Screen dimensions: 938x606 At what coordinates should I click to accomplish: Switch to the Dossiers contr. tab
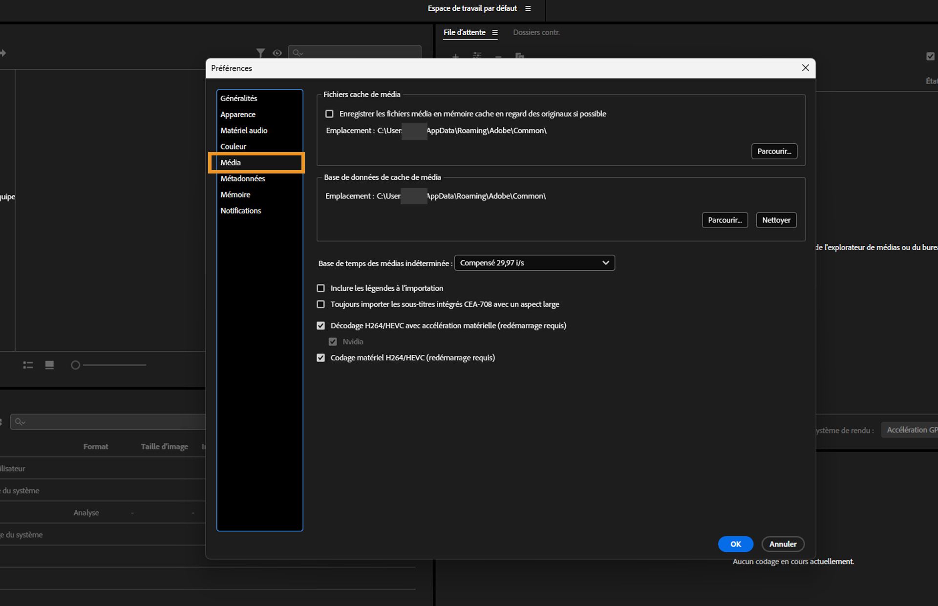536,32
